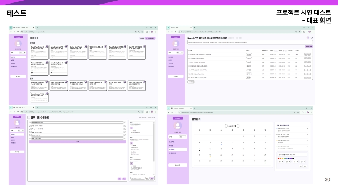This screenshot has width=338, height=190.
Task: Reload the schedule management browser page
Action: [x=175, y=112]
